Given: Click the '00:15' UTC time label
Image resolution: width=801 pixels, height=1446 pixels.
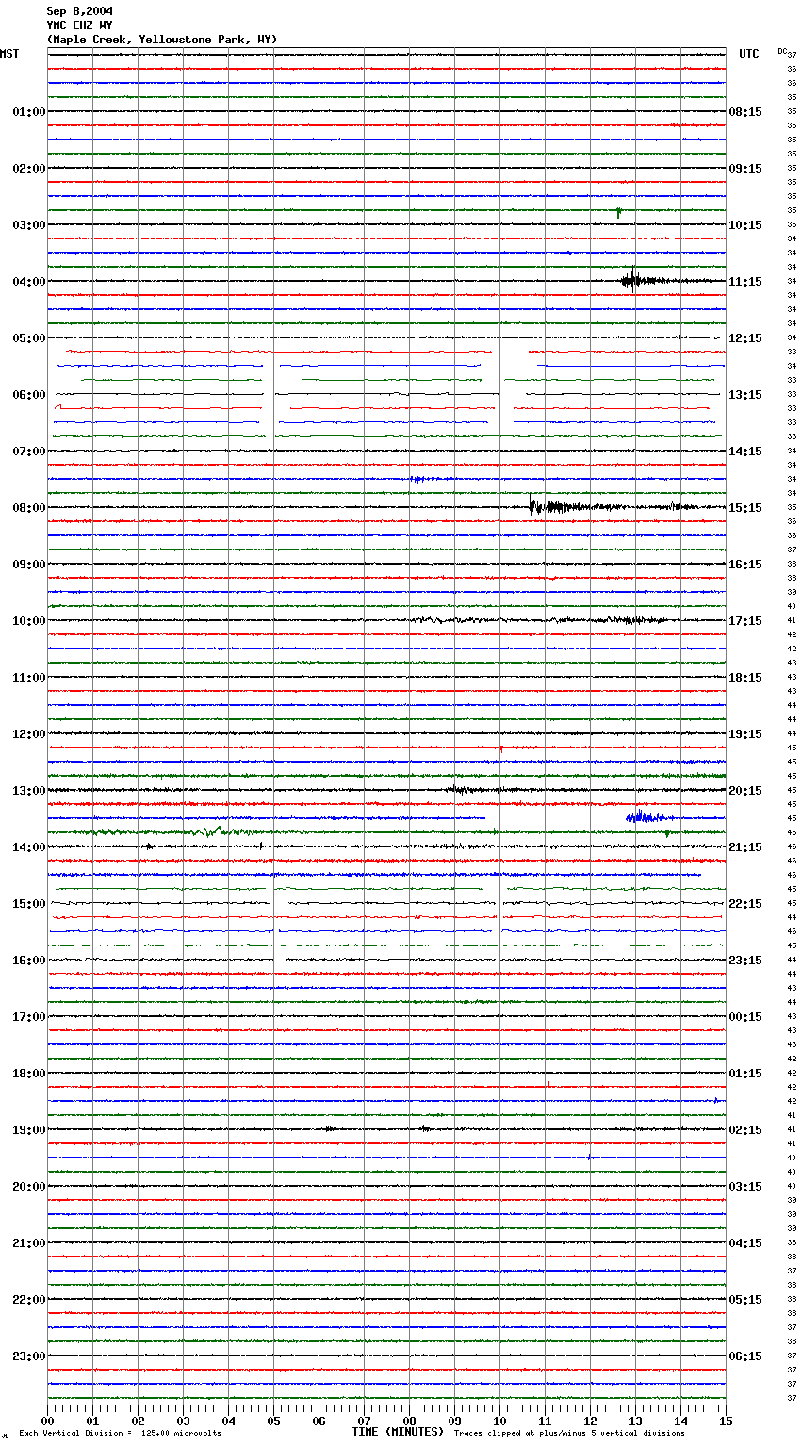Looking at the screenshot, I should pos(745,1017).
